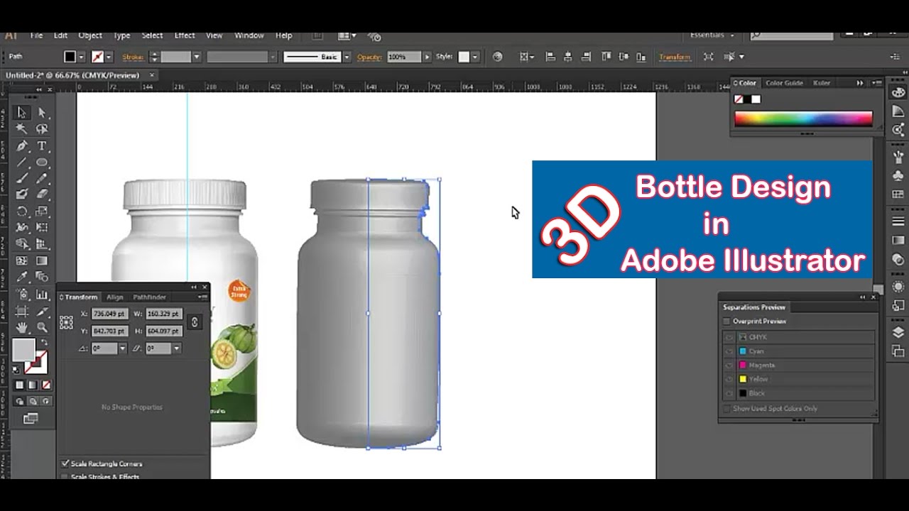Pick a color from the spectrum bar
This screenshot has height=511, width=909.
point(803,119)
